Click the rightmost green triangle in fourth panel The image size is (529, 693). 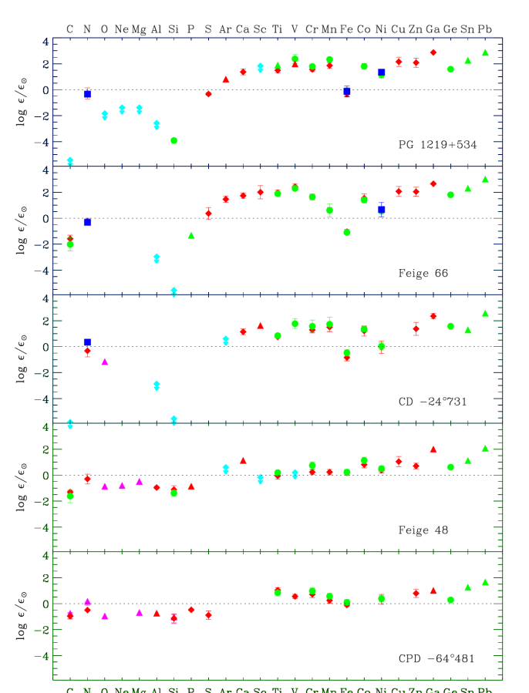pos(485,447)
